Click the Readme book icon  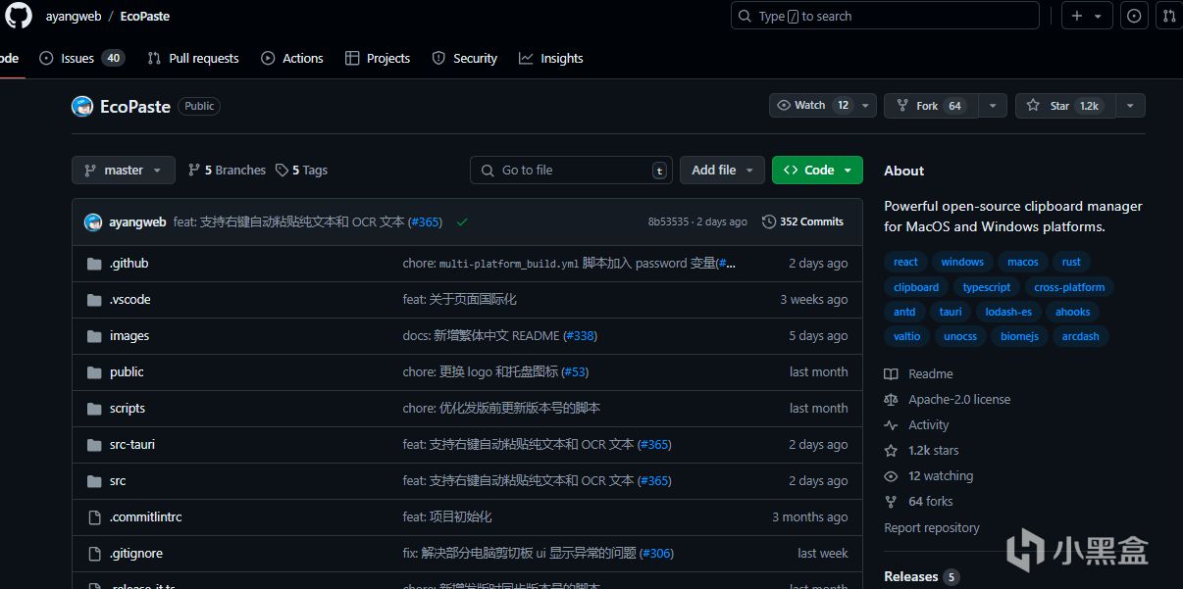891,374
